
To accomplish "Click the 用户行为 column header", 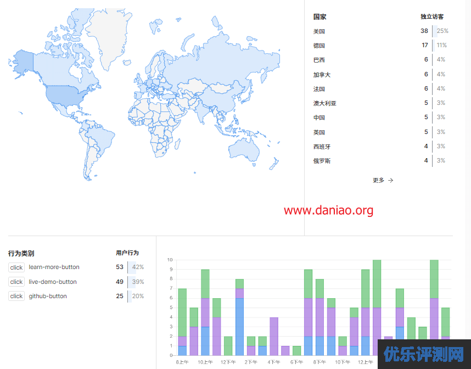I will [127, 253].
